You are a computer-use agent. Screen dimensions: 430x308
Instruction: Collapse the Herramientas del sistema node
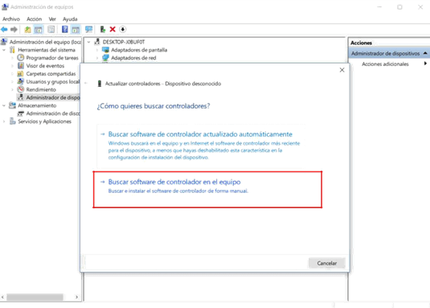4,50
